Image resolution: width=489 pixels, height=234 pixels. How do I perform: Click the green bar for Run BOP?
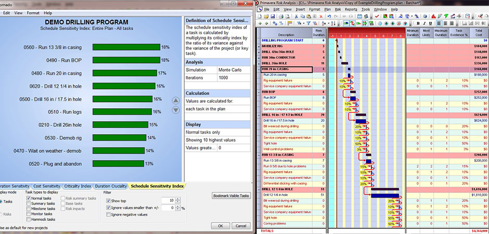point(126,60)
